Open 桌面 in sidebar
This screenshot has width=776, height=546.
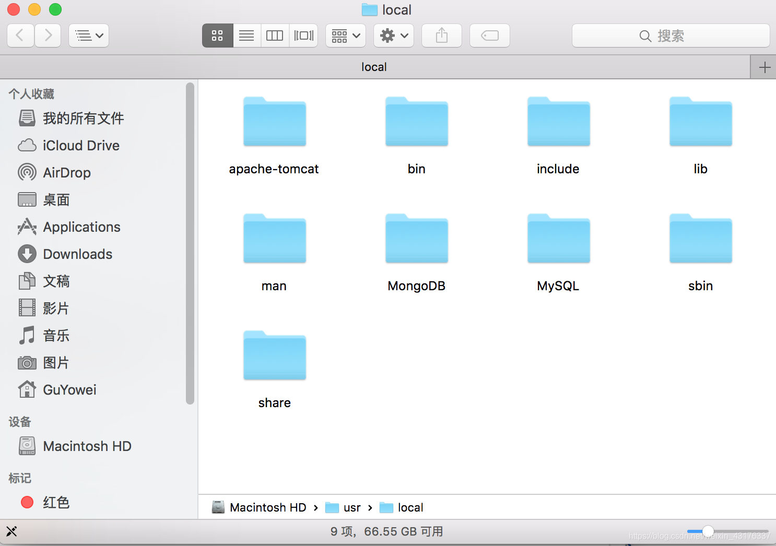pyautogui.click(x=56, y=200)
